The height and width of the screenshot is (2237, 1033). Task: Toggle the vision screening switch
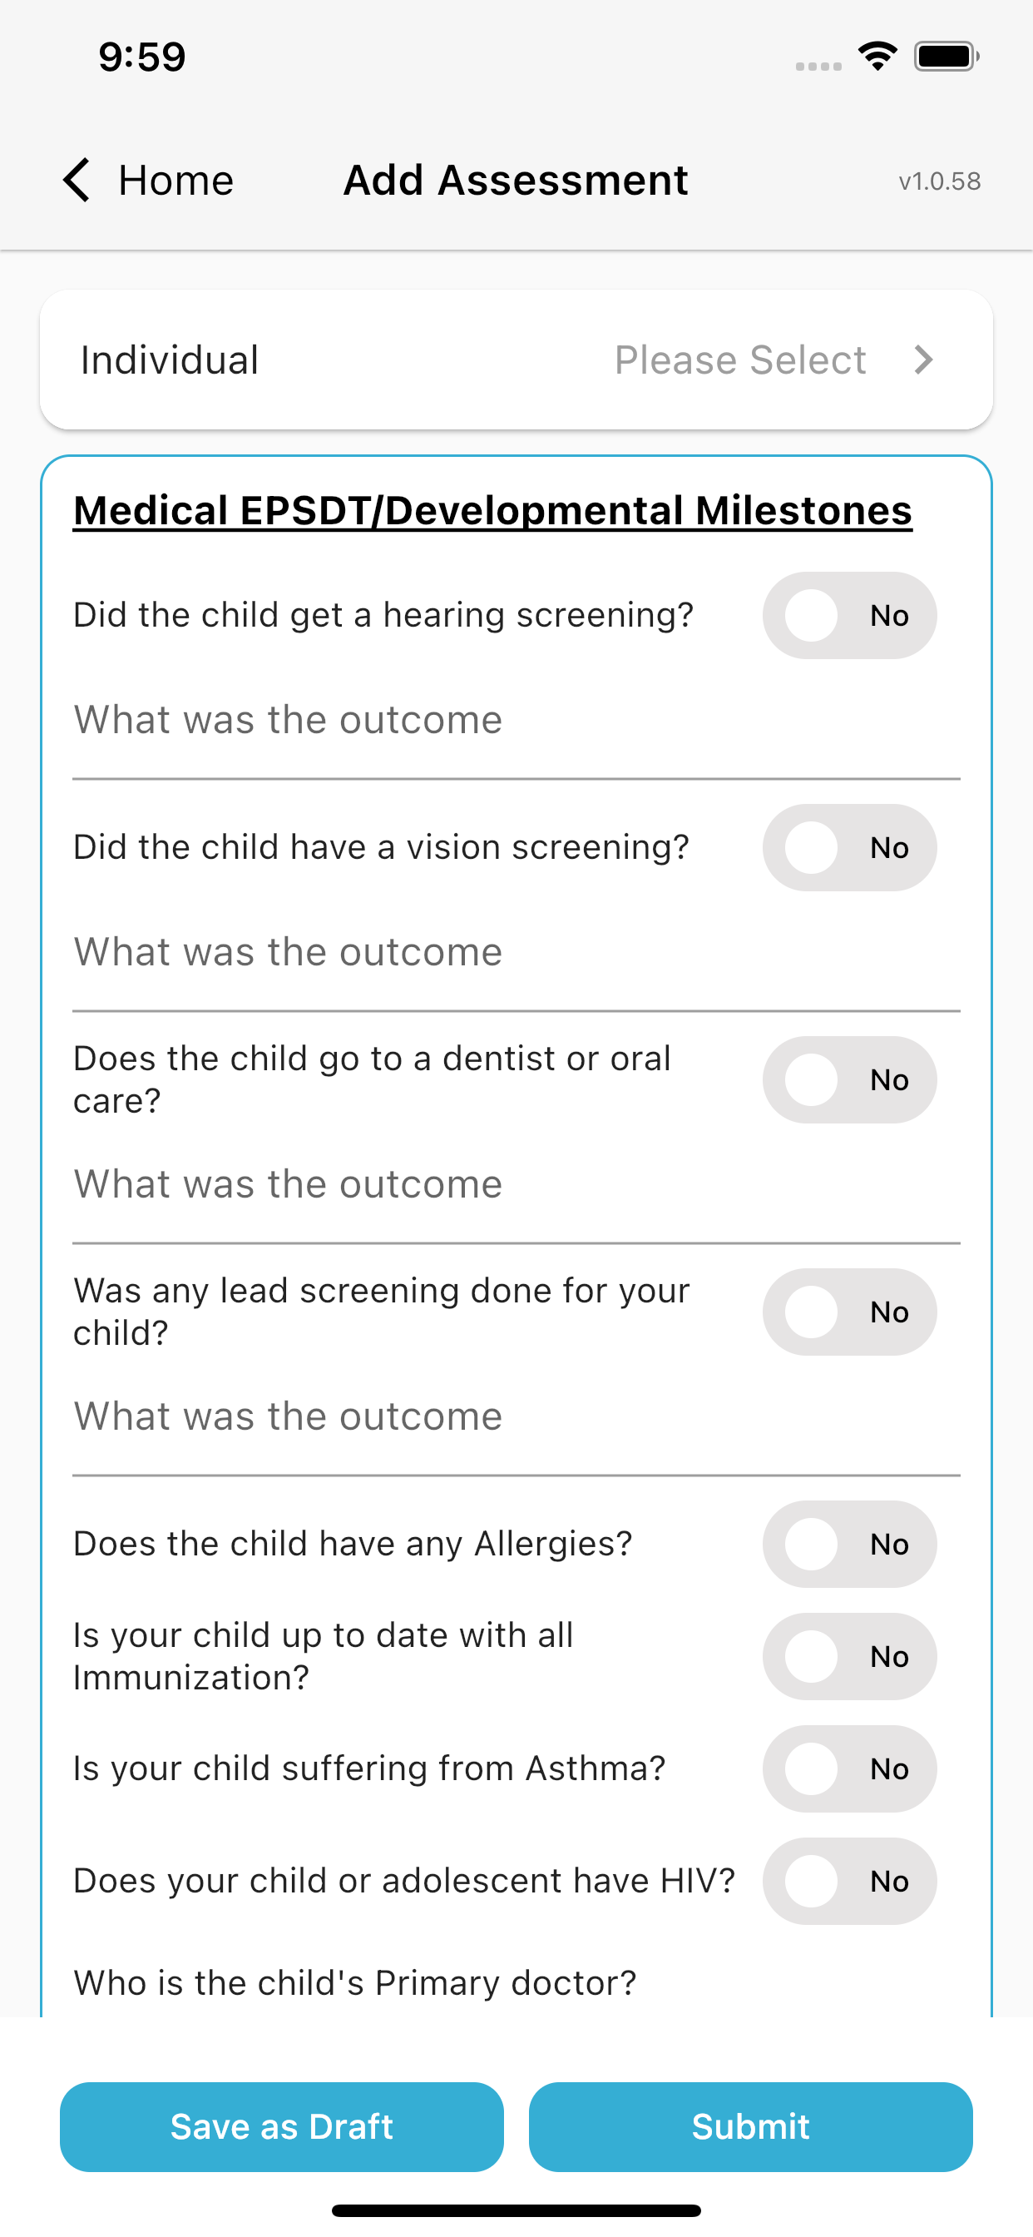coord(849,847)
